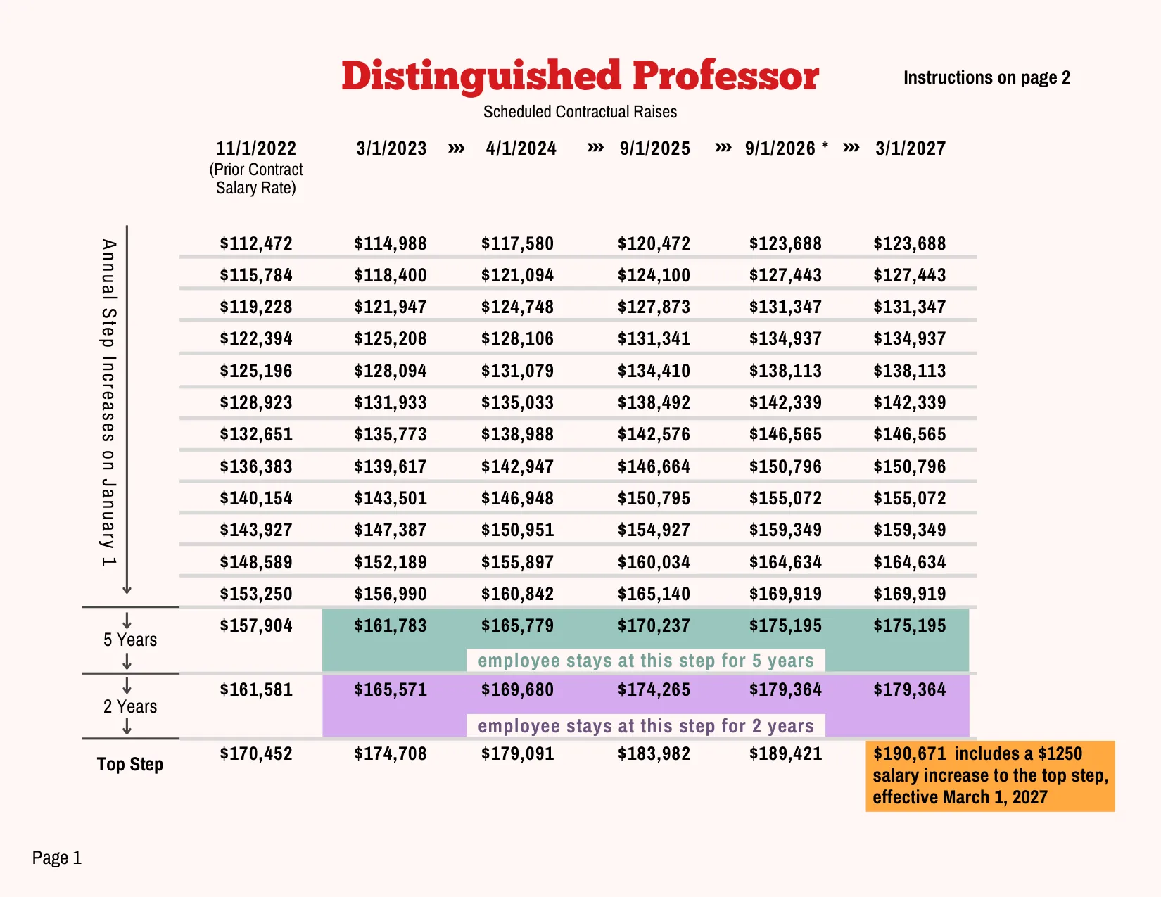Click cell value $138,988
Screen dimensions: 1161x897
[x=518, y=434]
